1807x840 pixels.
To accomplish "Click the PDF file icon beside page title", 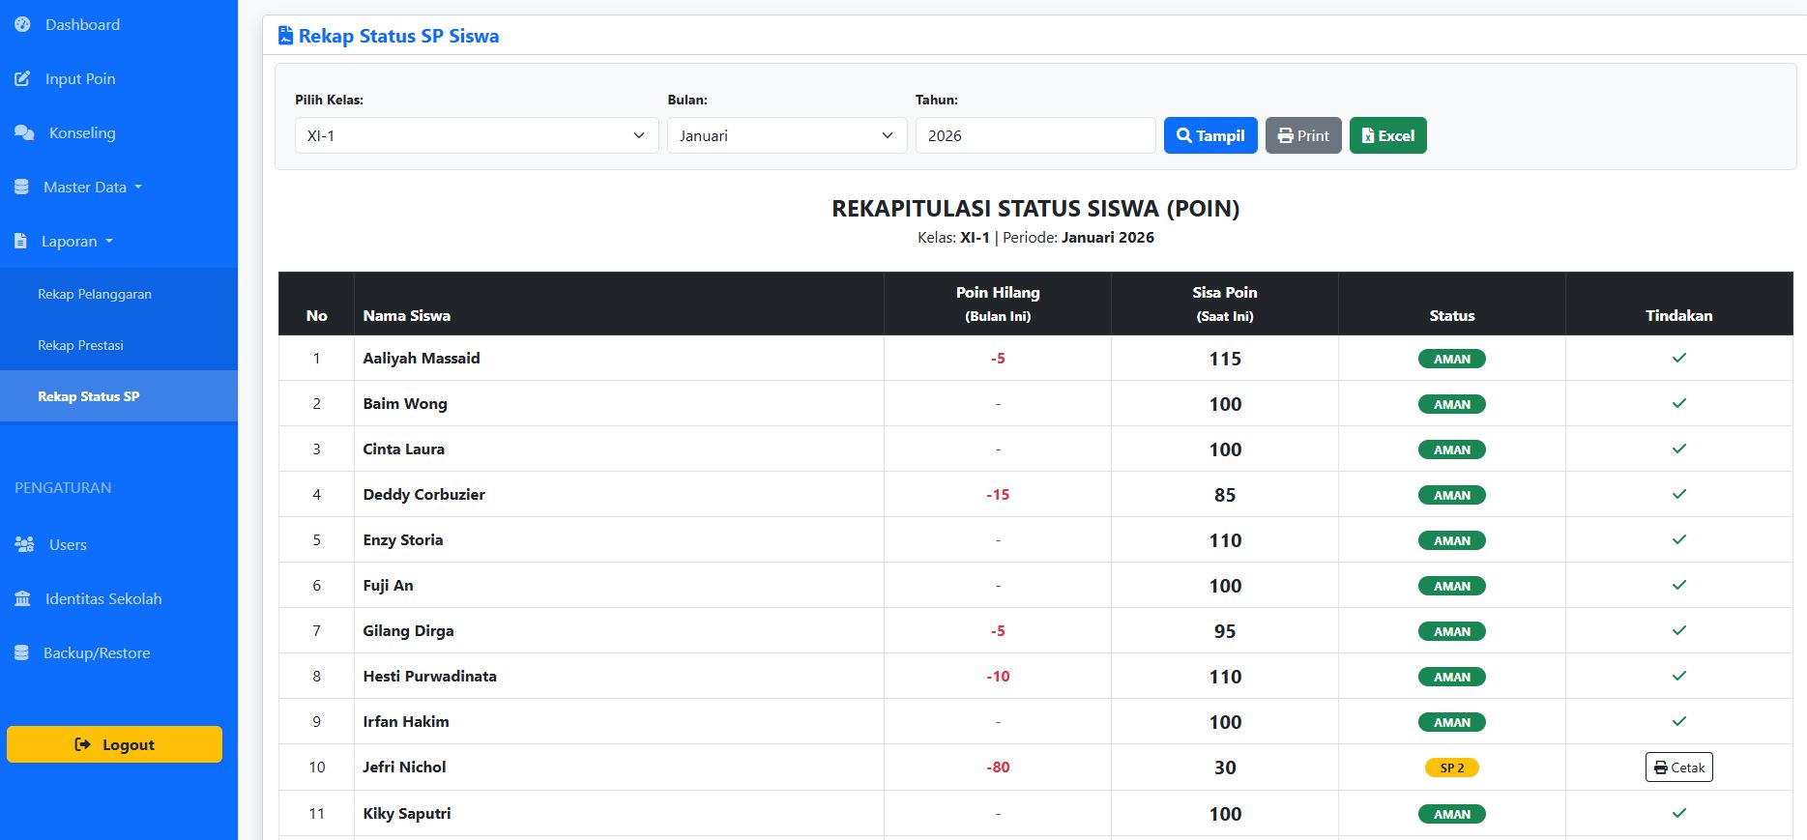I will point(285,36).
